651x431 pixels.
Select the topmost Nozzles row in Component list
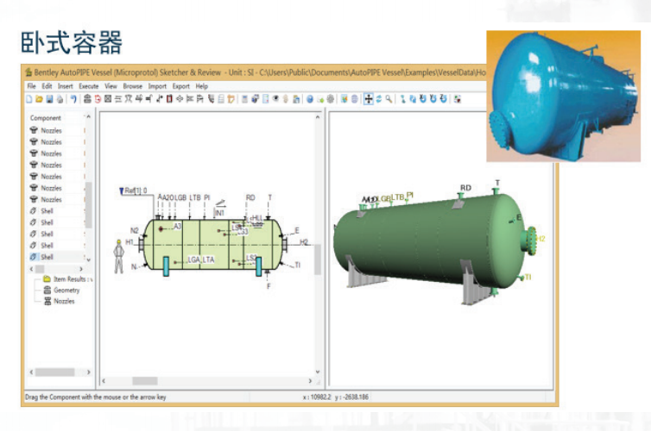point(57,130)
